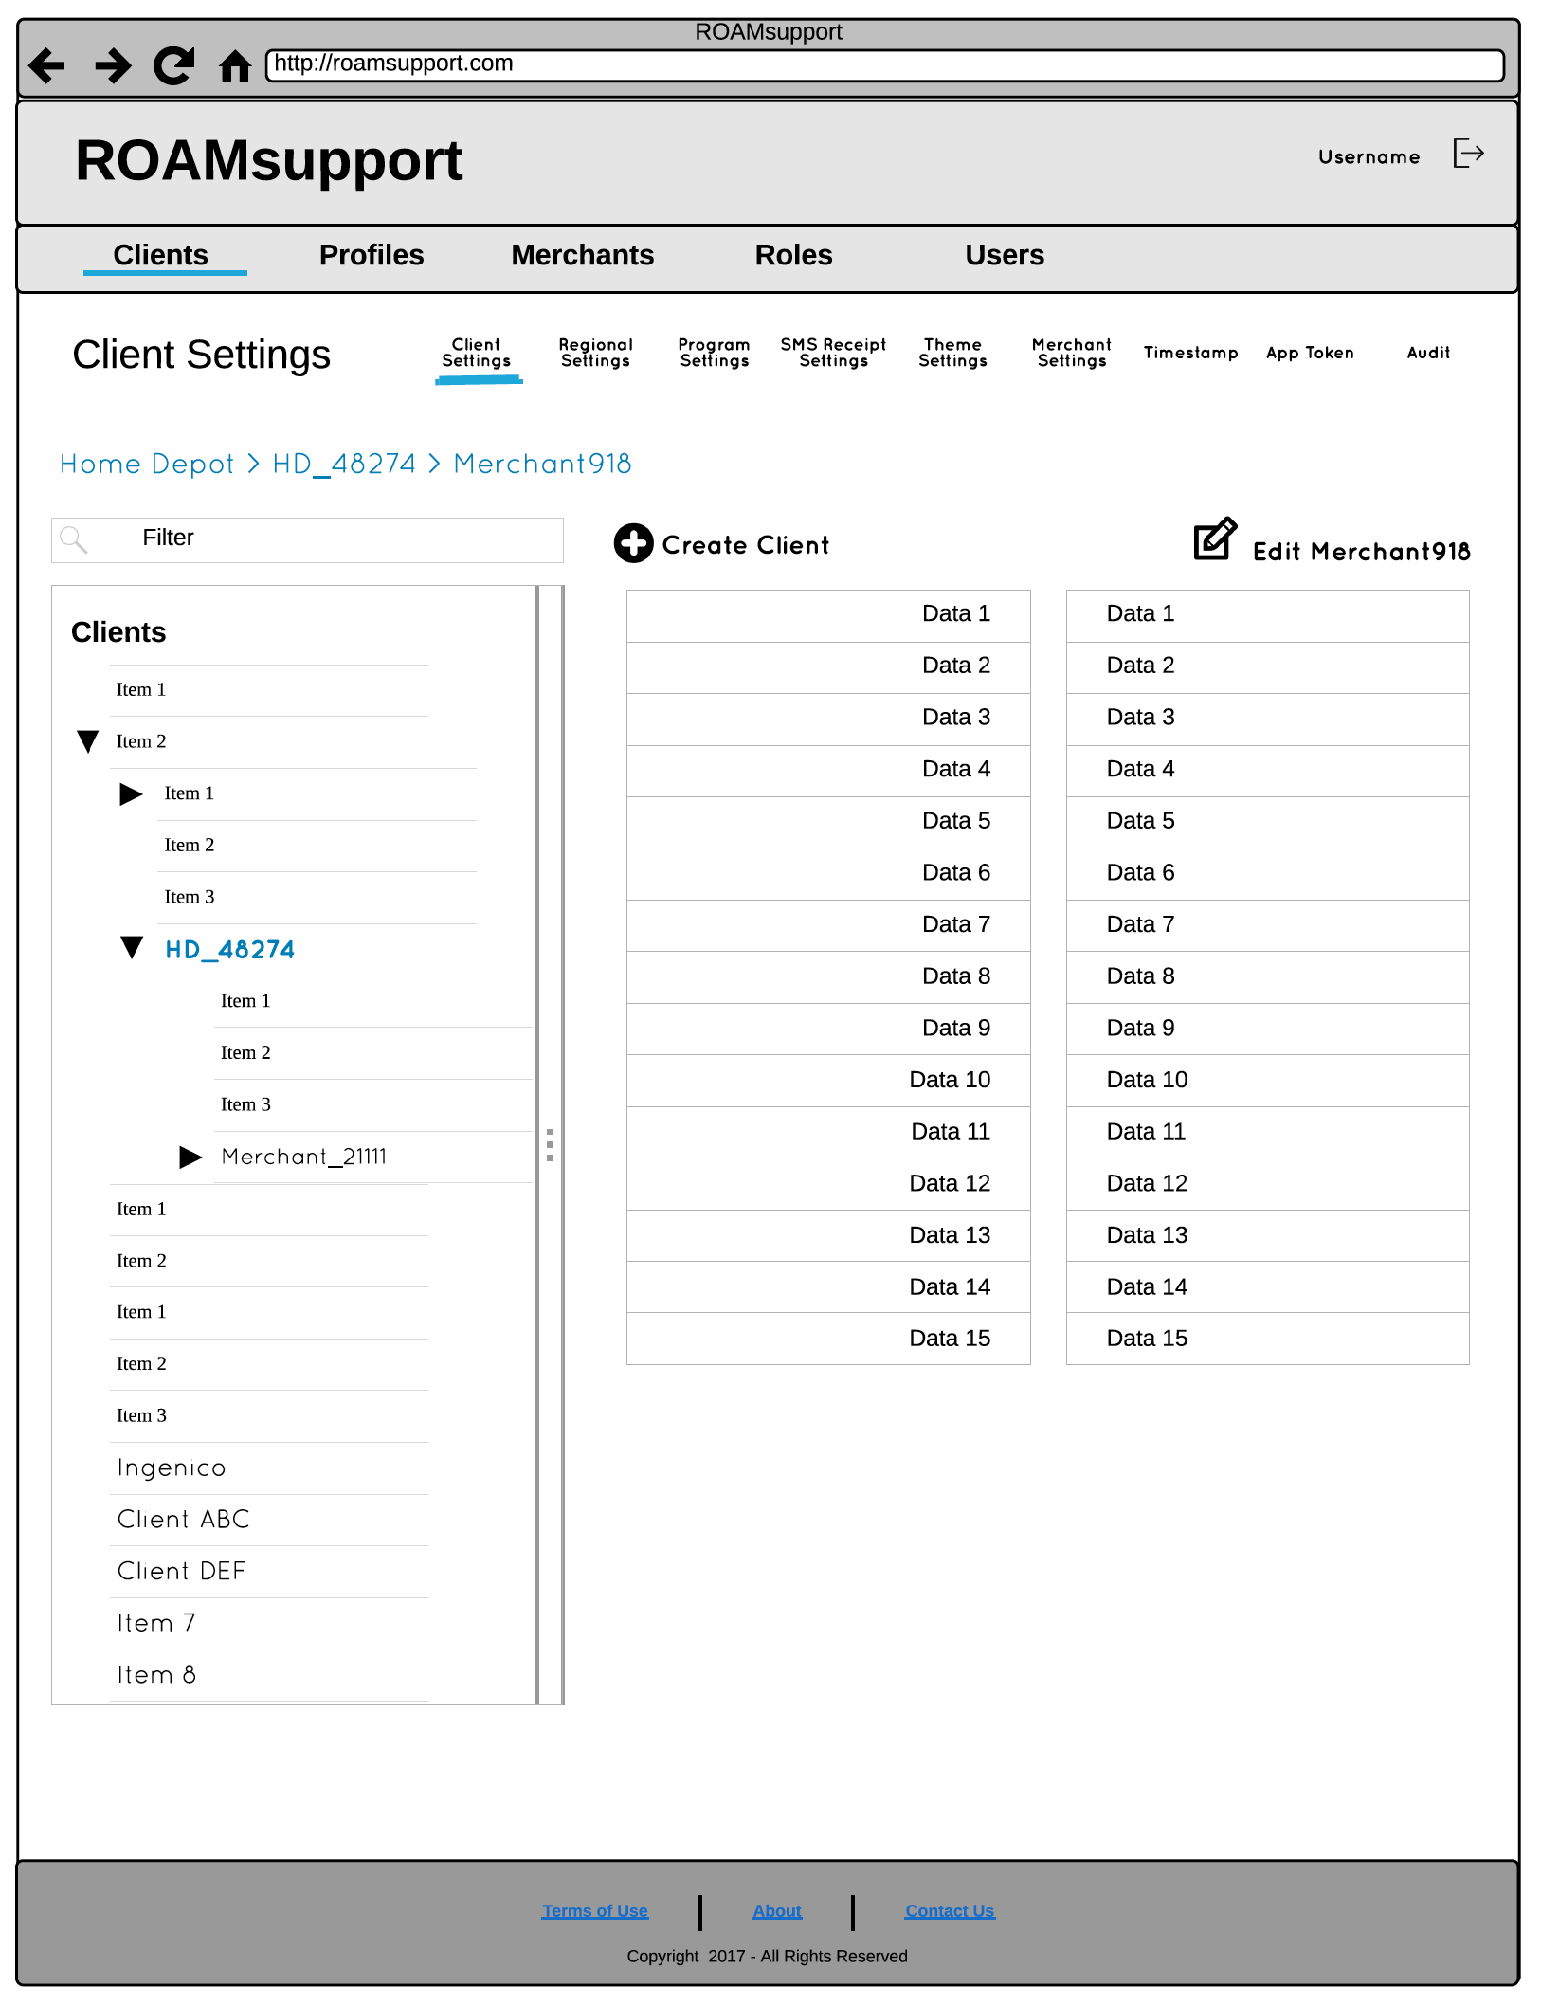Viewport: 1541px width, 2006px height.
Task: Click the browser back arrow
Action: pyautogui.click(x=47, y=66)
